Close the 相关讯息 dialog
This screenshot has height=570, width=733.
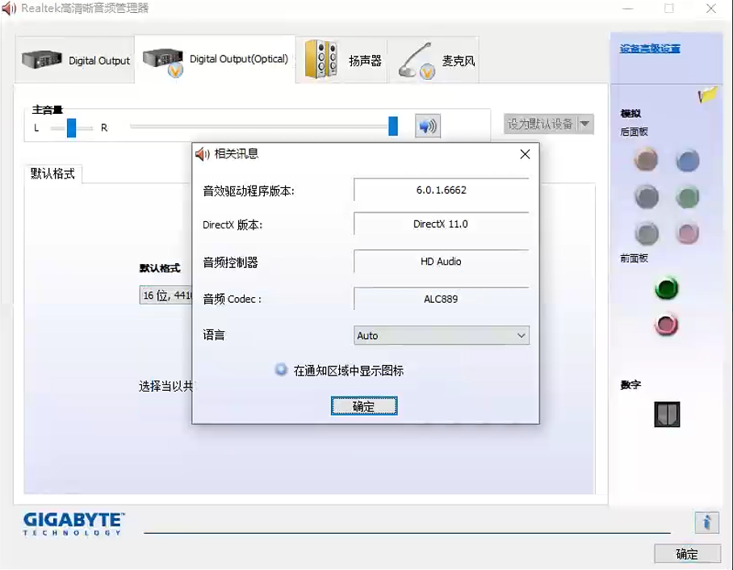tap(525, 154)
